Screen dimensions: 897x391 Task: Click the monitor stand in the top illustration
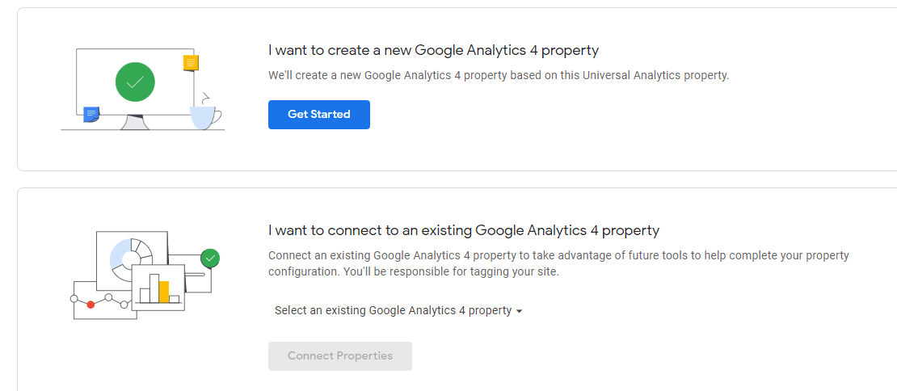click(135, 121)
